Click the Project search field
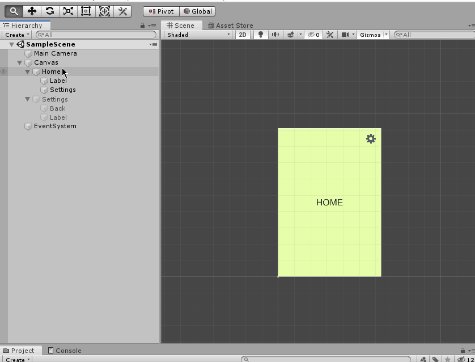 (x=326, y=359)
